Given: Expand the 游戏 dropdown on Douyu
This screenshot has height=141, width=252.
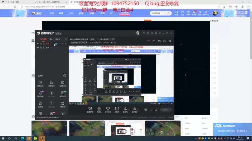Looking at the screenshot, I should [92, 13].
